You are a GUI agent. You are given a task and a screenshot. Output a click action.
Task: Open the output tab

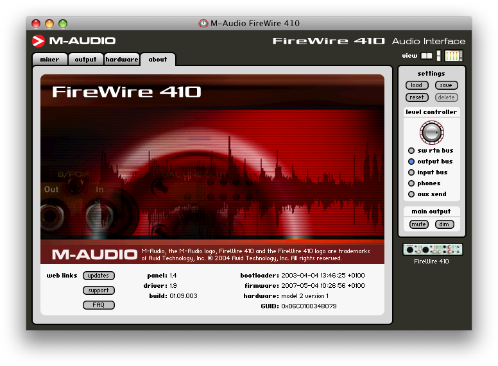pyautogui.click(x=85, y=60)
